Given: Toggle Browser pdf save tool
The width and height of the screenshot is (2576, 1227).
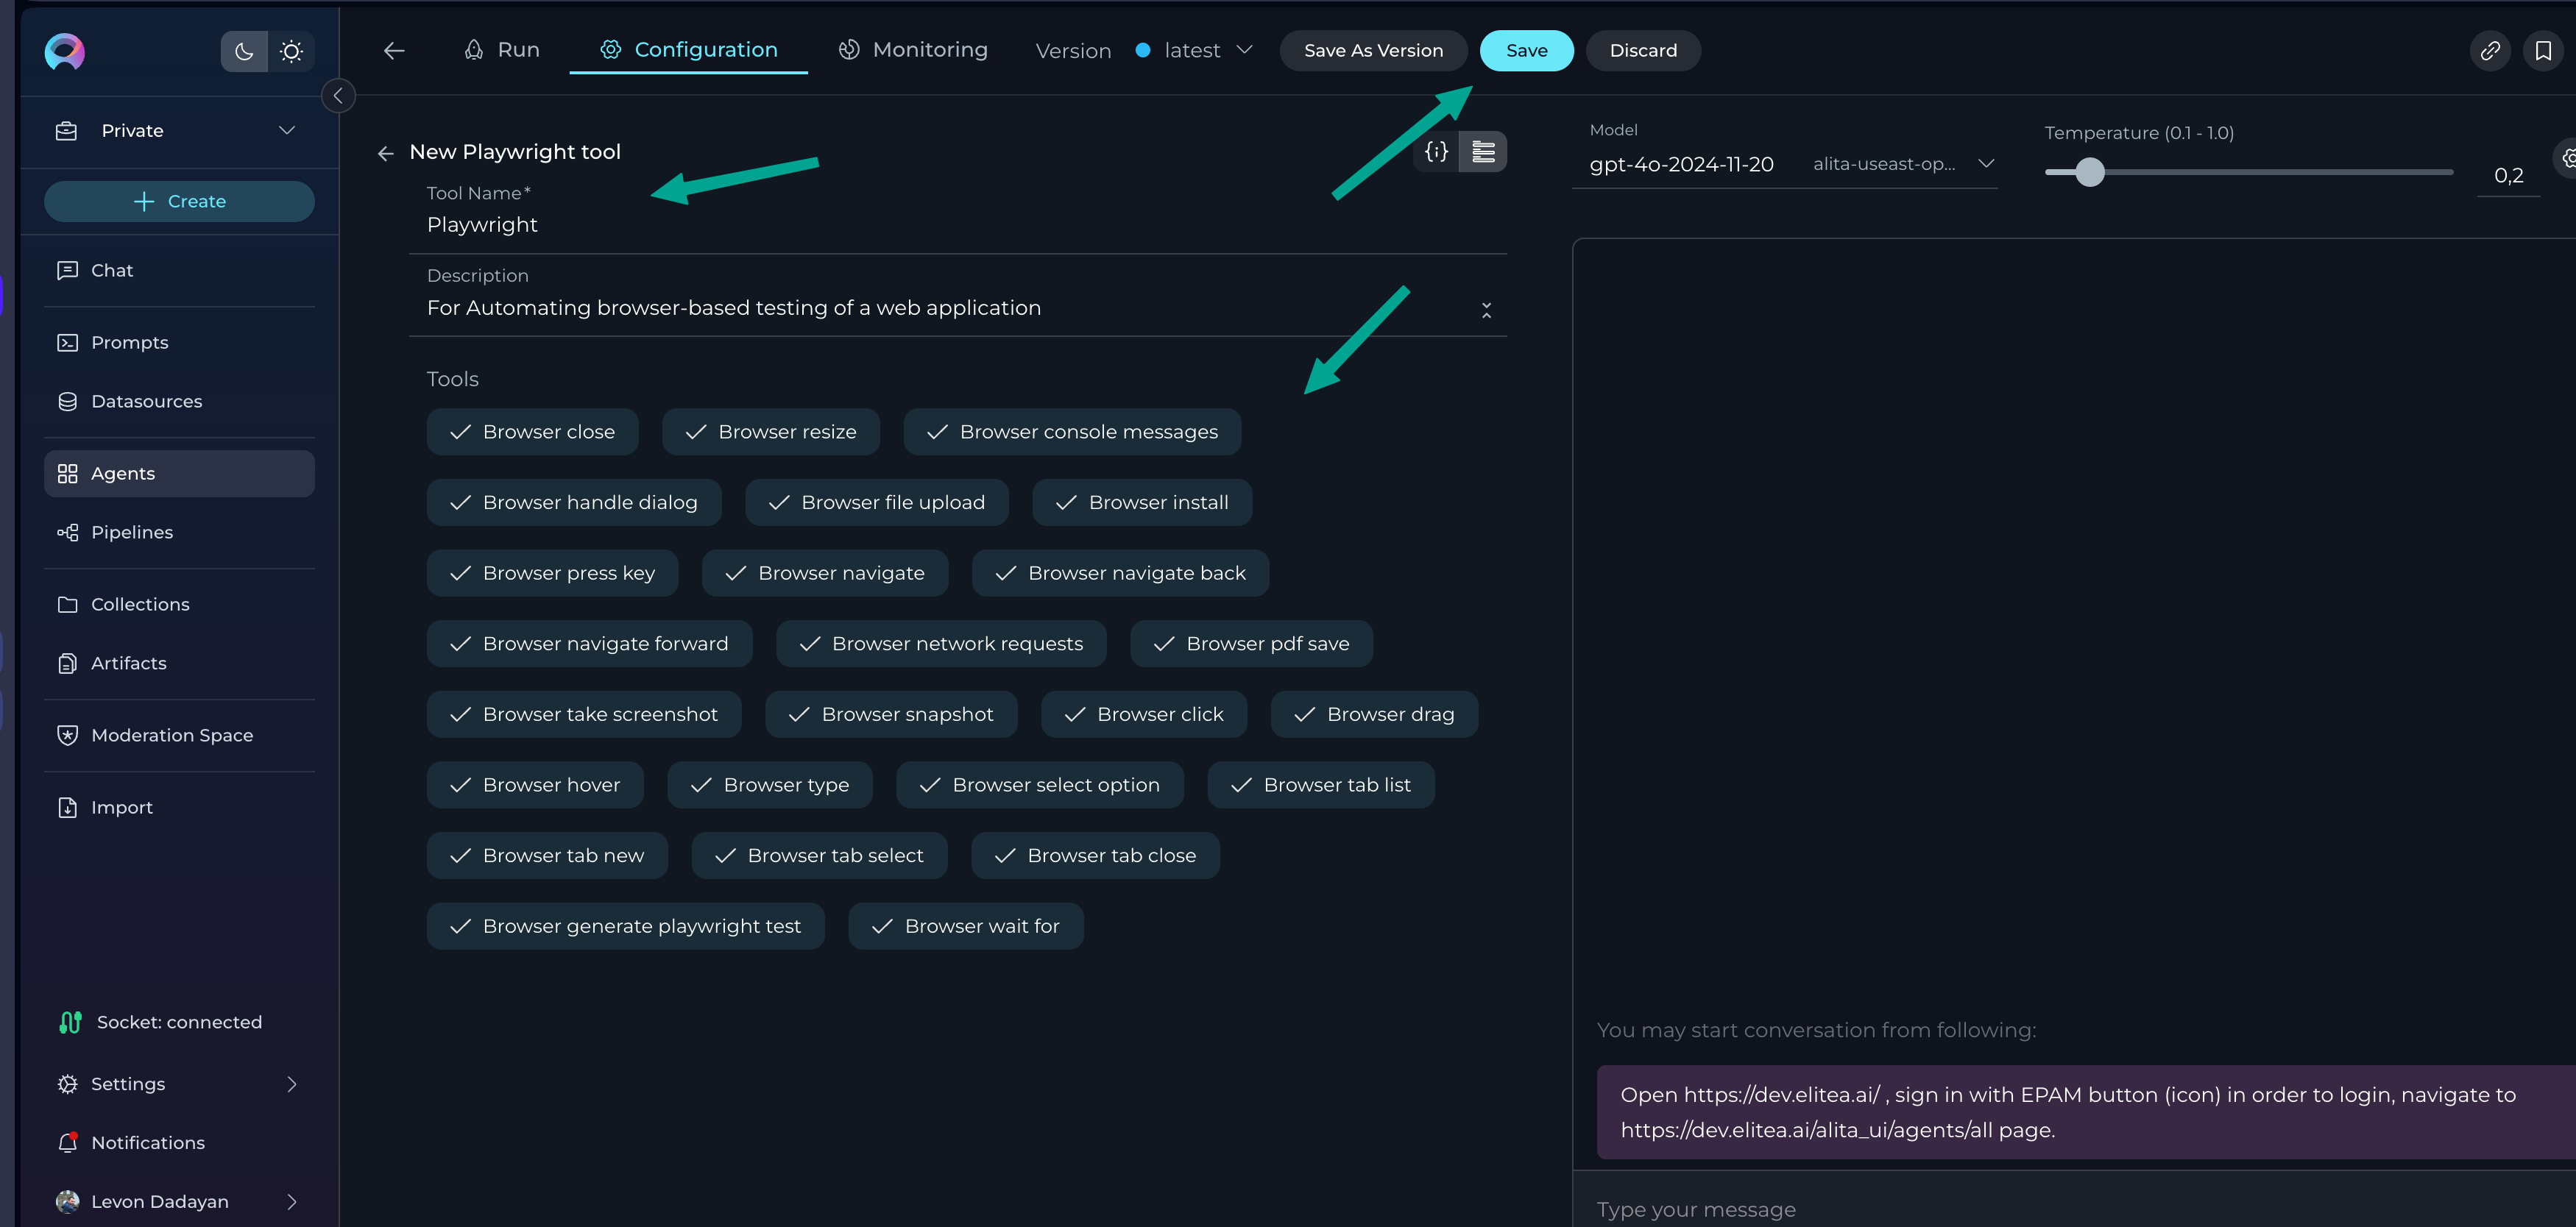Looking at the screenshot, I should point(1251,644).
